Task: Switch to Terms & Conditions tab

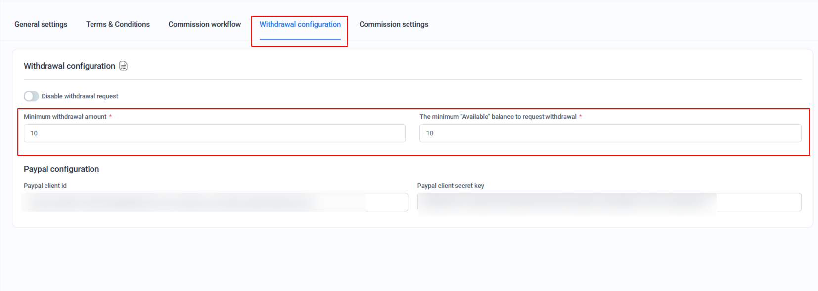Action: 118,24
